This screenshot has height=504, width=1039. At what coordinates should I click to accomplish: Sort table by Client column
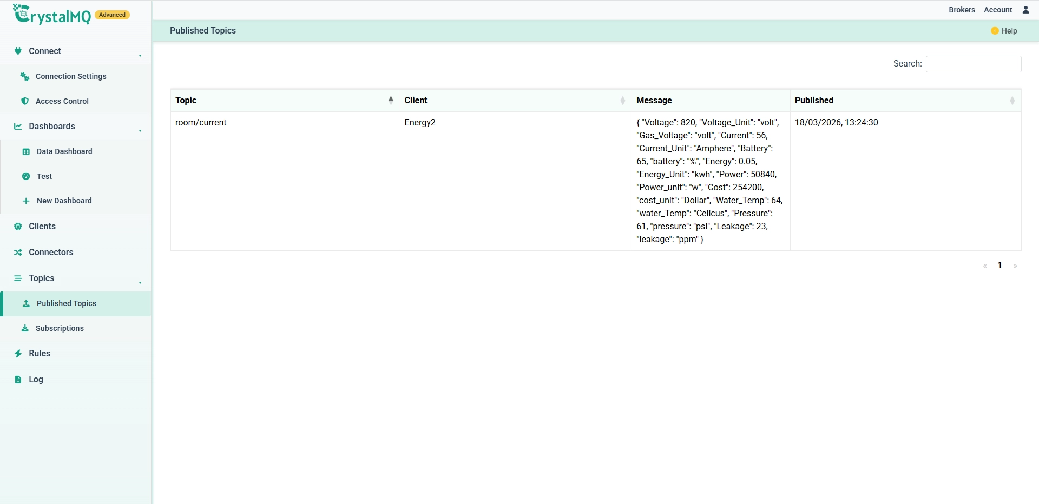tap(515, 100)
